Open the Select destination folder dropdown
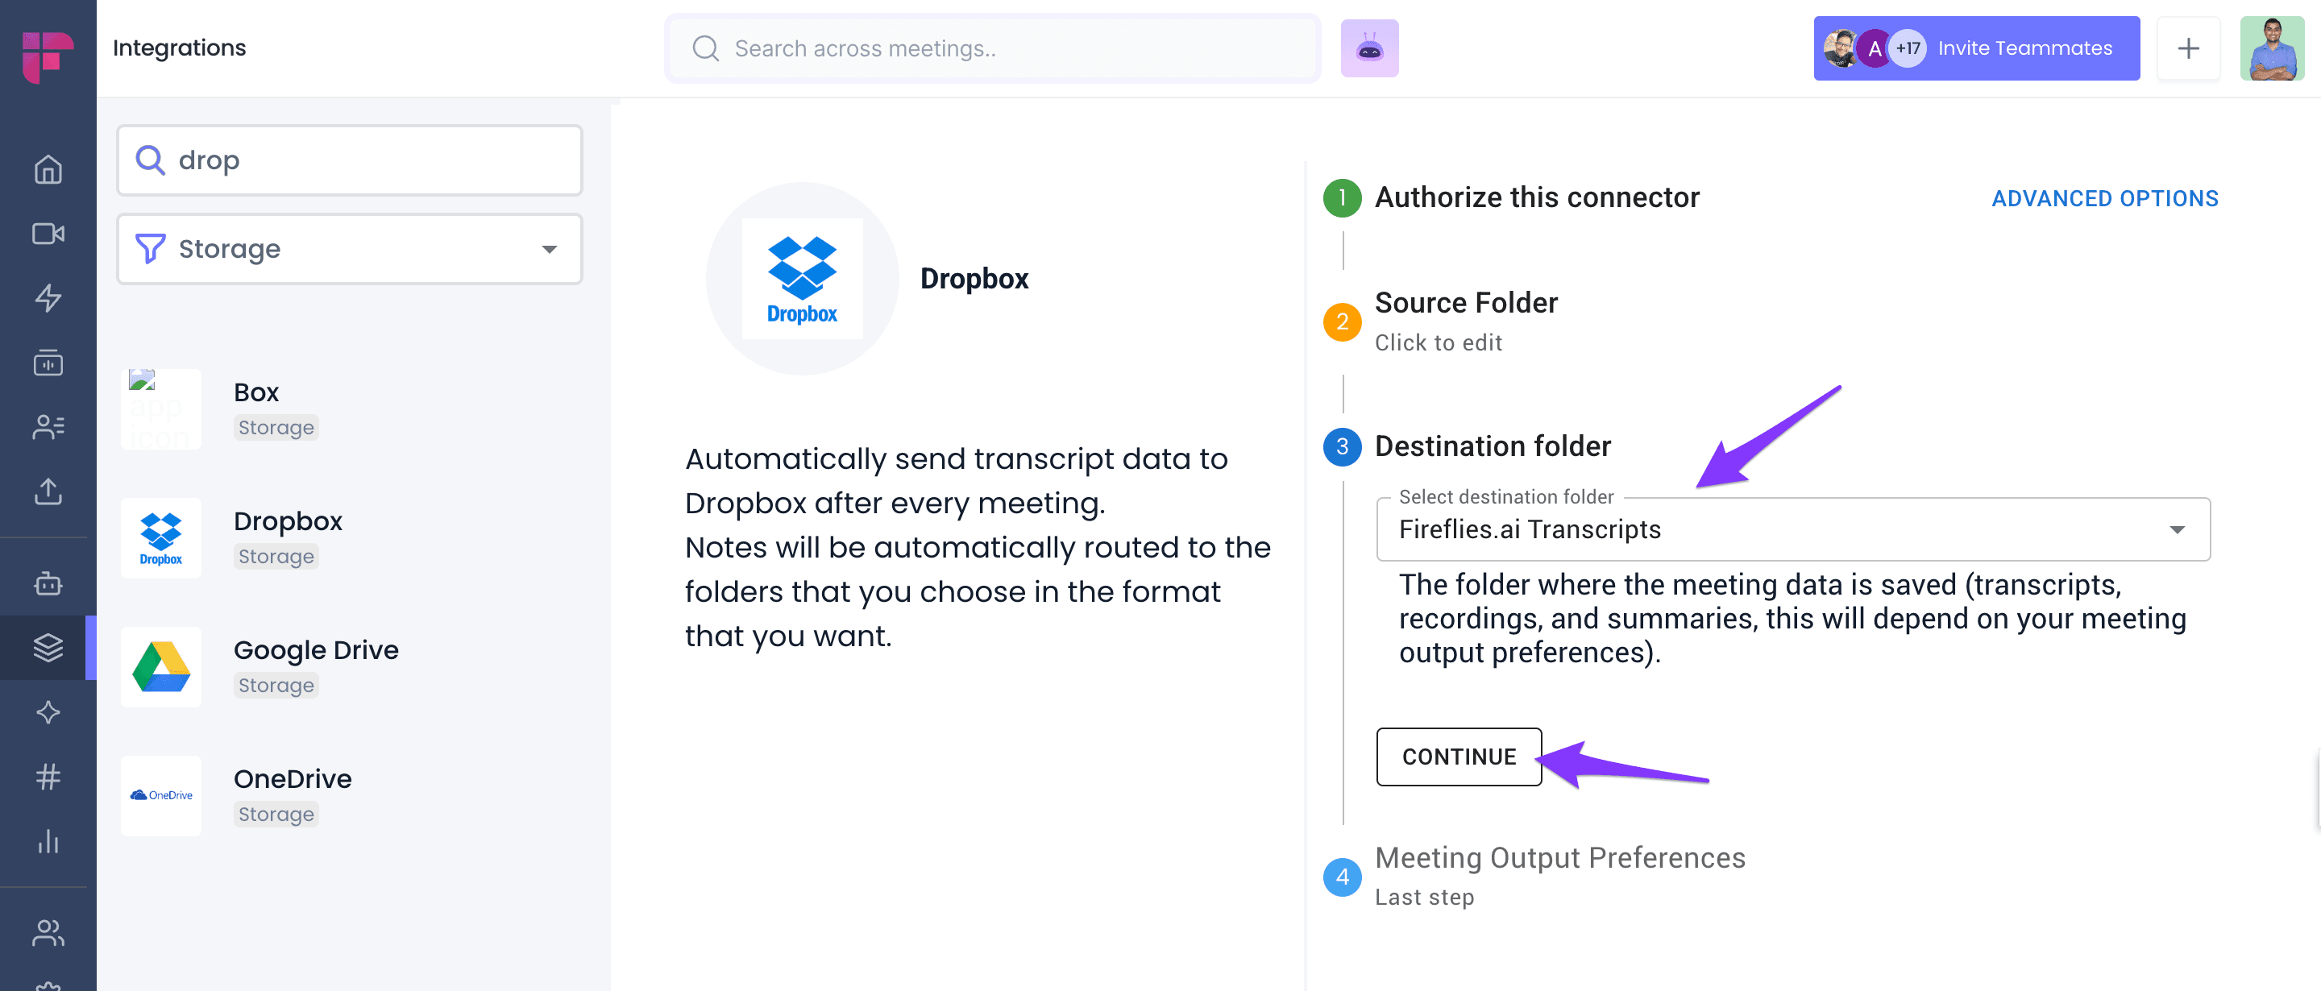This screenshot has width=2321, height=991. [1793, 529]
